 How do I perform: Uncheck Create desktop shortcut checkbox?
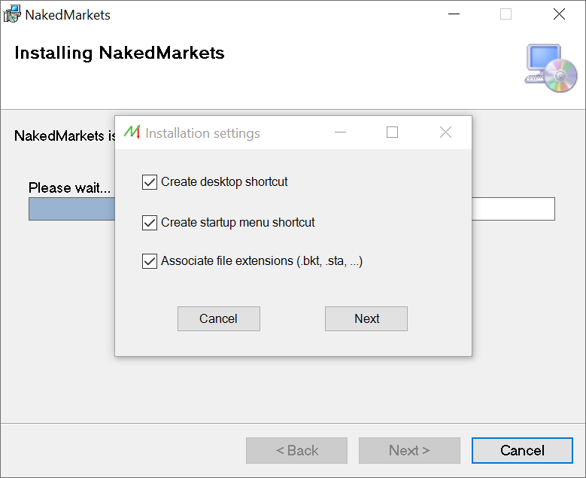(150, 182)
